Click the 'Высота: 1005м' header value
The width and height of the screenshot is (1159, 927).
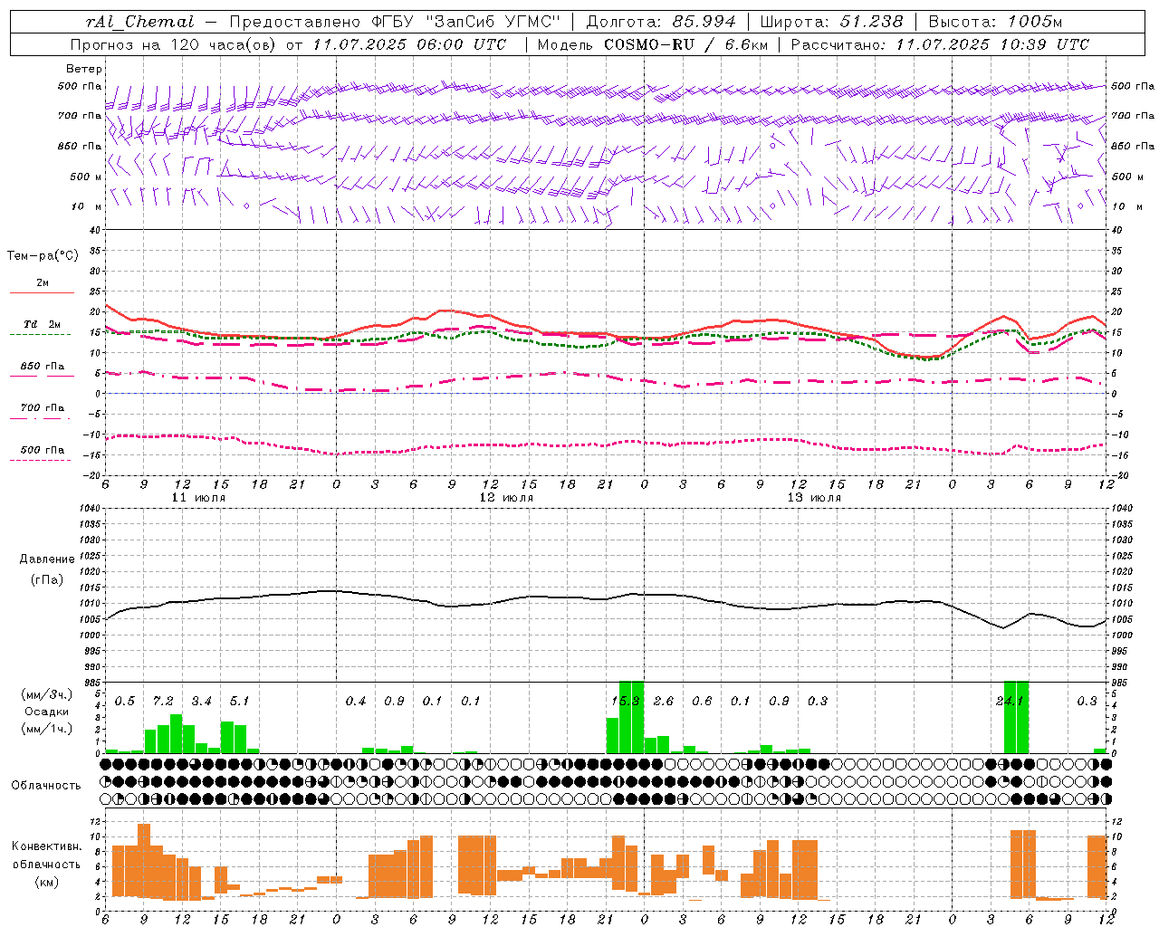click(995, 22)
